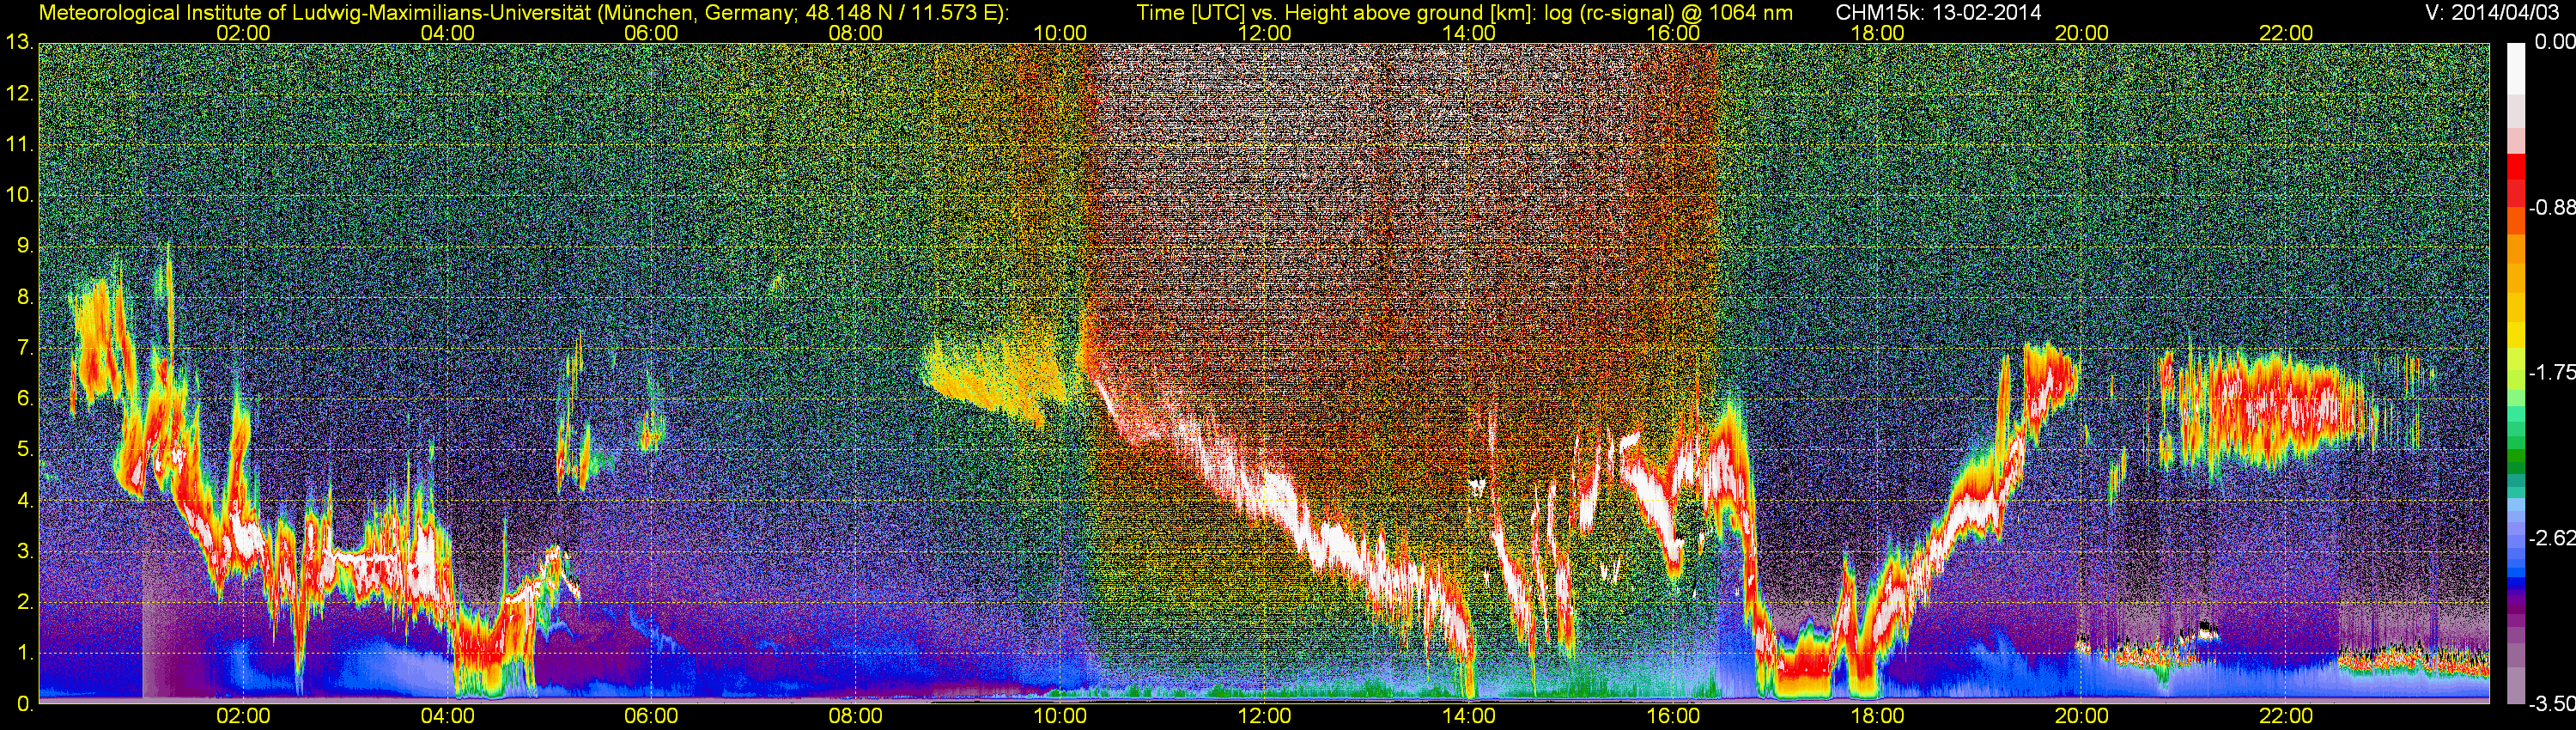Click the bottom axis '14:00' time label
This screenshot has height=730, width=2576.
(x=1469, y=717)
